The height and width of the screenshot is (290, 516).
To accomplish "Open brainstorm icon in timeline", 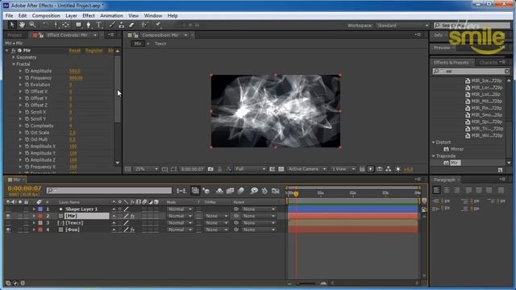I will coord(254,191).
